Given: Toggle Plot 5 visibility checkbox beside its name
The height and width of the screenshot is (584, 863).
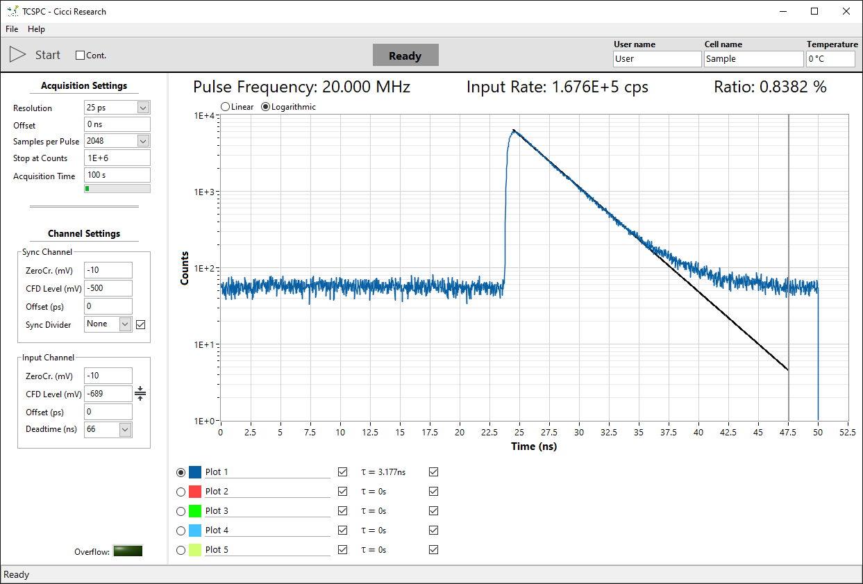Looking at the screenshot, I should [x=342, y=550].
